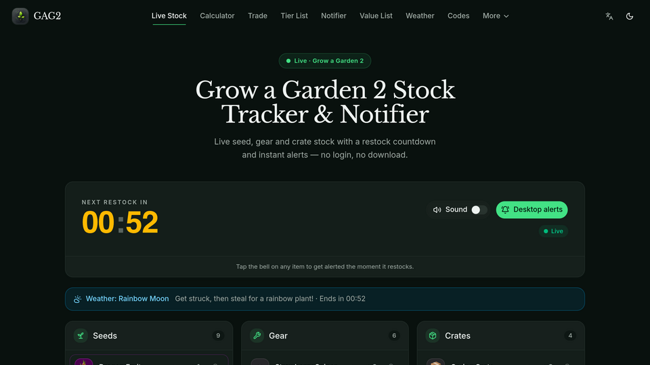Go to the Calculator page
Viewport: 650px width, 365px height.
tap(217, 16)
